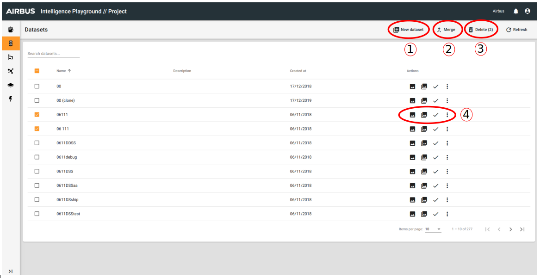Image resolution: width=540 pixels, height=278 pixels.
Task: Click checkmark icon for dataset 00
Action: (x=435, y=86)
